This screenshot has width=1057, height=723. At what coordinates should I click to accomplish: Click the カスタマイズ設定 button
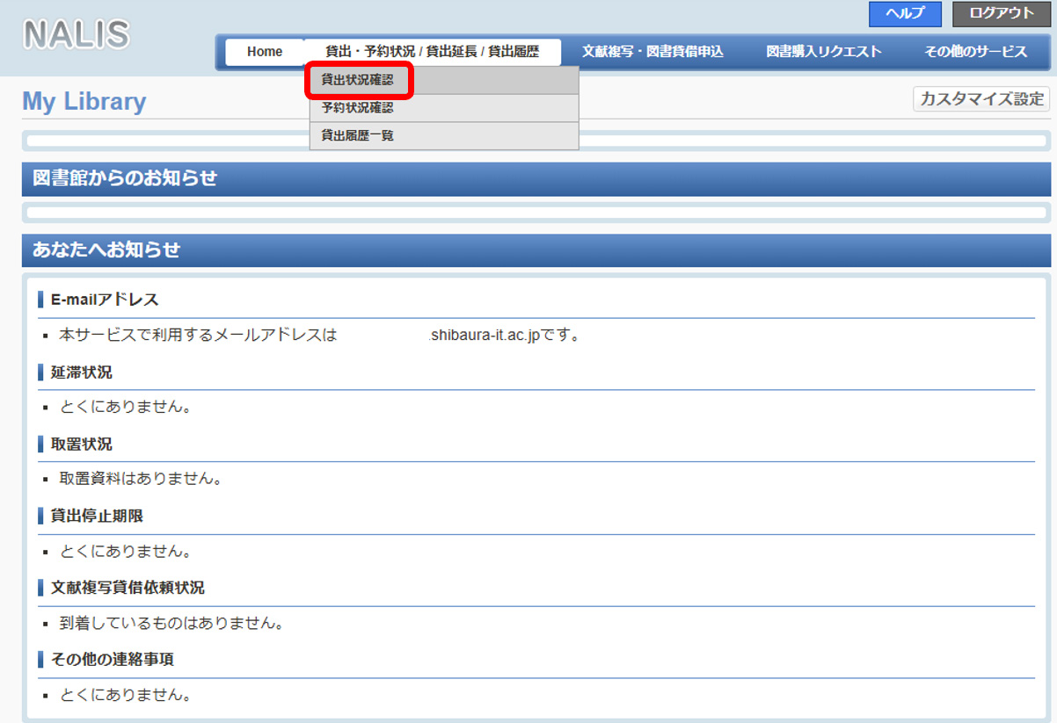(981, 99)
